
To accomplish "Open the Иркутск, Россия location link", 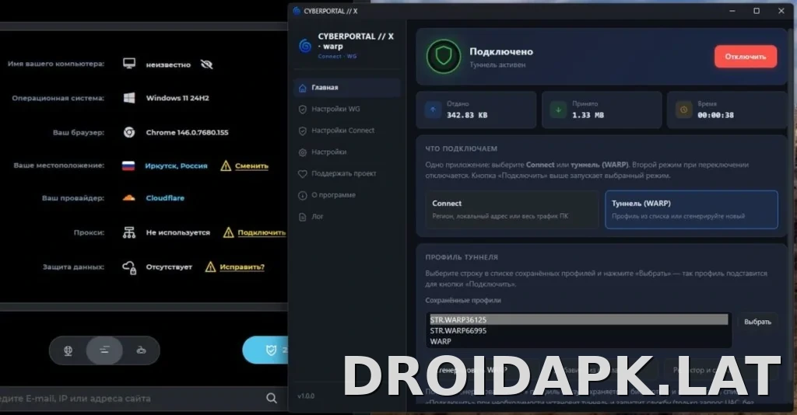I will point(176,166).
